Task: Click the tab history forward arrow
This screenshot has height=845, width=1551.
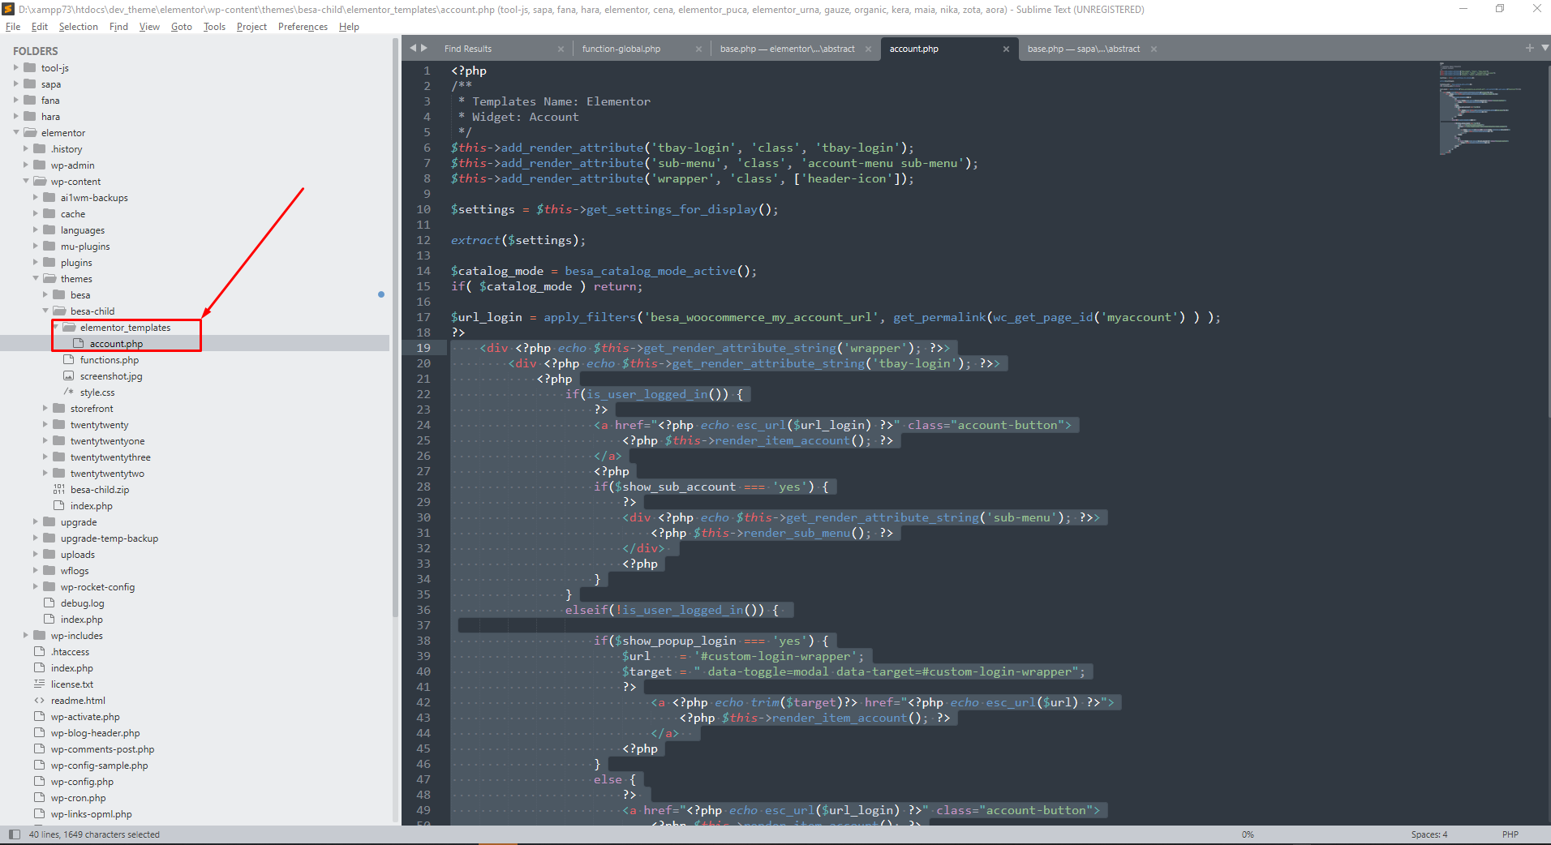Action: (423, 48)
